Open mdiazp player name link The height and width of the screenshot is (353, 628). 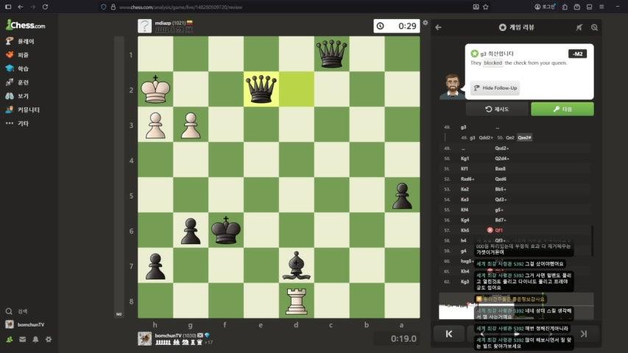pos(163,23)
